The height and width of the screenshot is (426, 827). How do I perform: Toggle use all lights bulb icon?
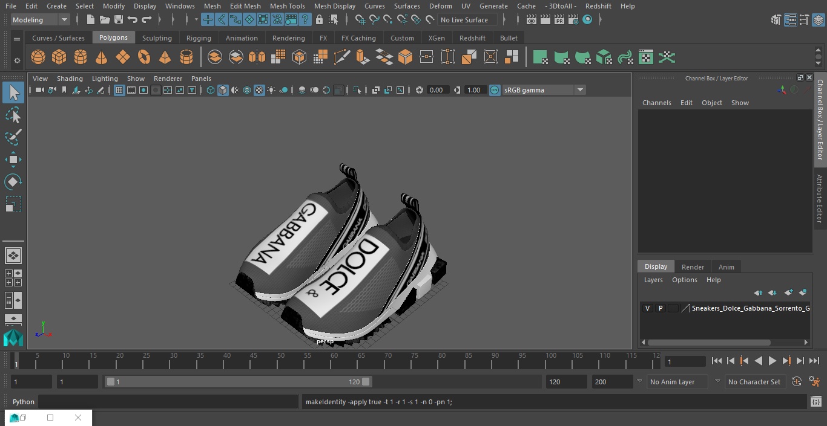(271, 90)
